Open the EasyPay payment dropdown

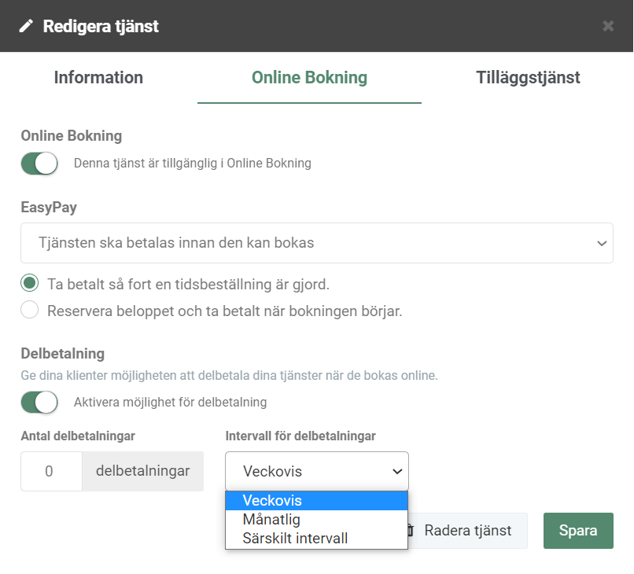pos(317,243)
